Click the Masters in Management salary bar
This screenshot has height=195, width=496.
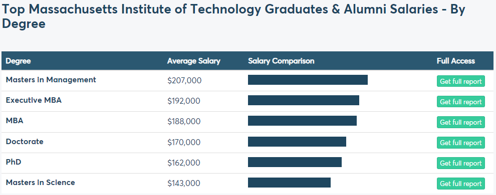pyautogui.click(x=308, y=80)
